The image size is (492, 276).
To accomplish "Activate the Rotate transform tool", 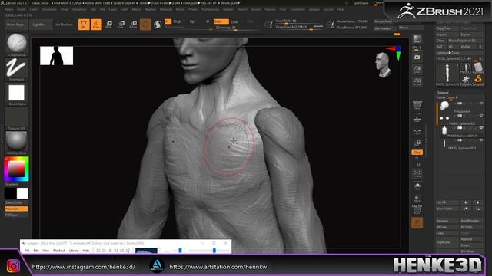I will tap(133, 25).
